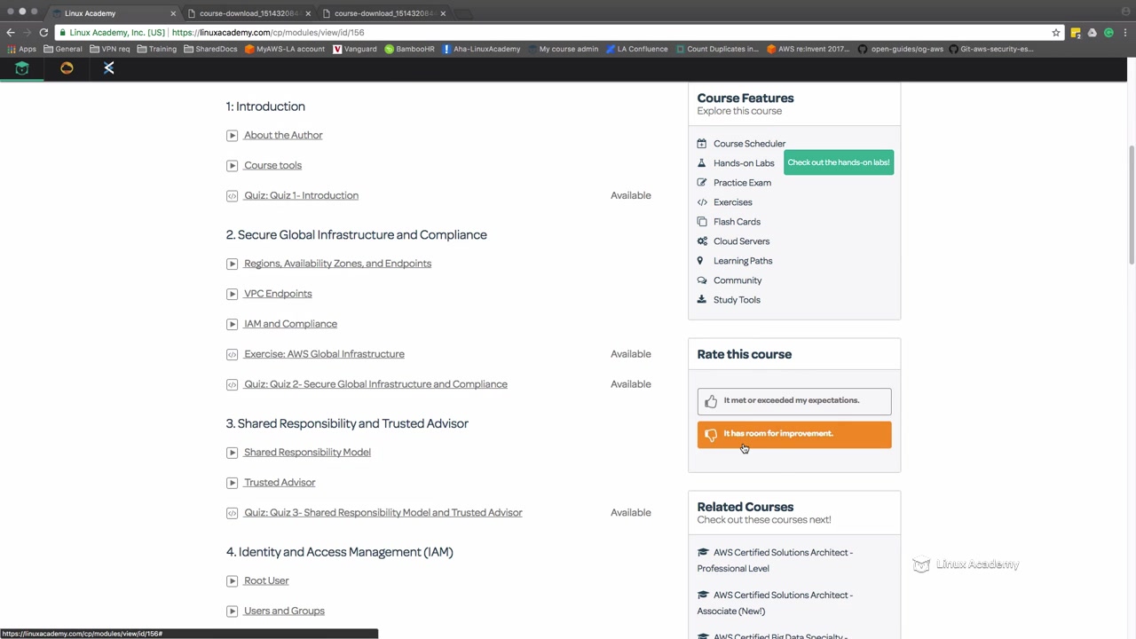Start Quiz 3- Shared Responsibility Model and Trusted Advisor
Viewport: 1136px width, 639px height.
[x=383, y=513]
